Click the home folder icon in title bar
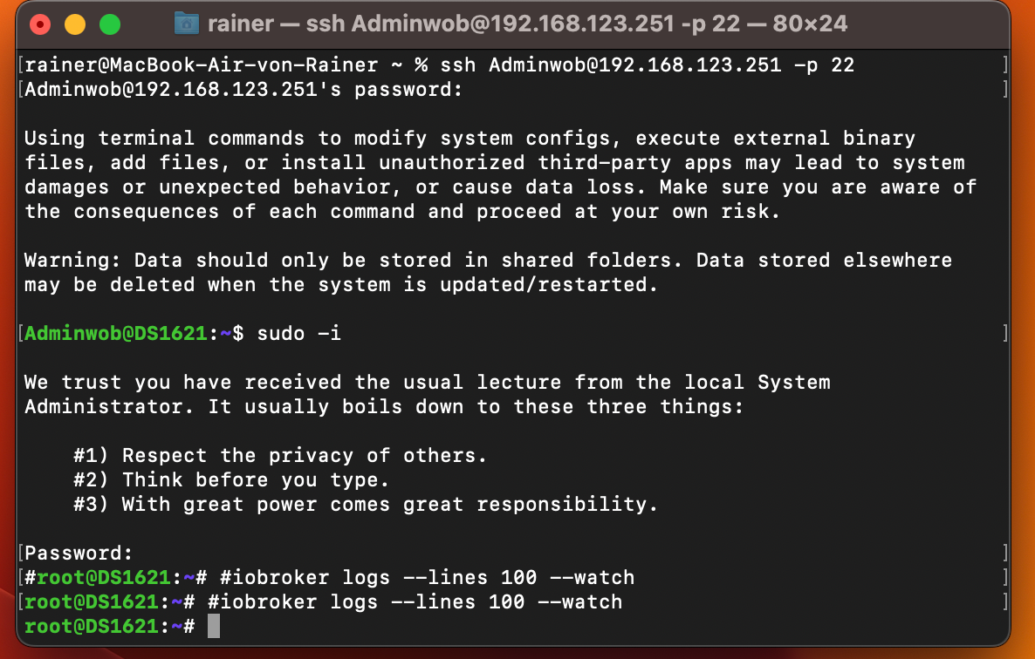Screen dimensions: 1035x659 [186, 24]
